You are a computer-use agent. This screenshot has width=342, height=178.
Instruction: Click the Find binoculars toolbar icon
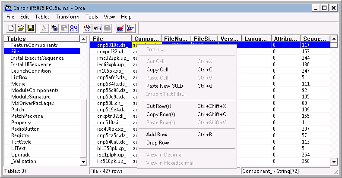coord(74,28)
